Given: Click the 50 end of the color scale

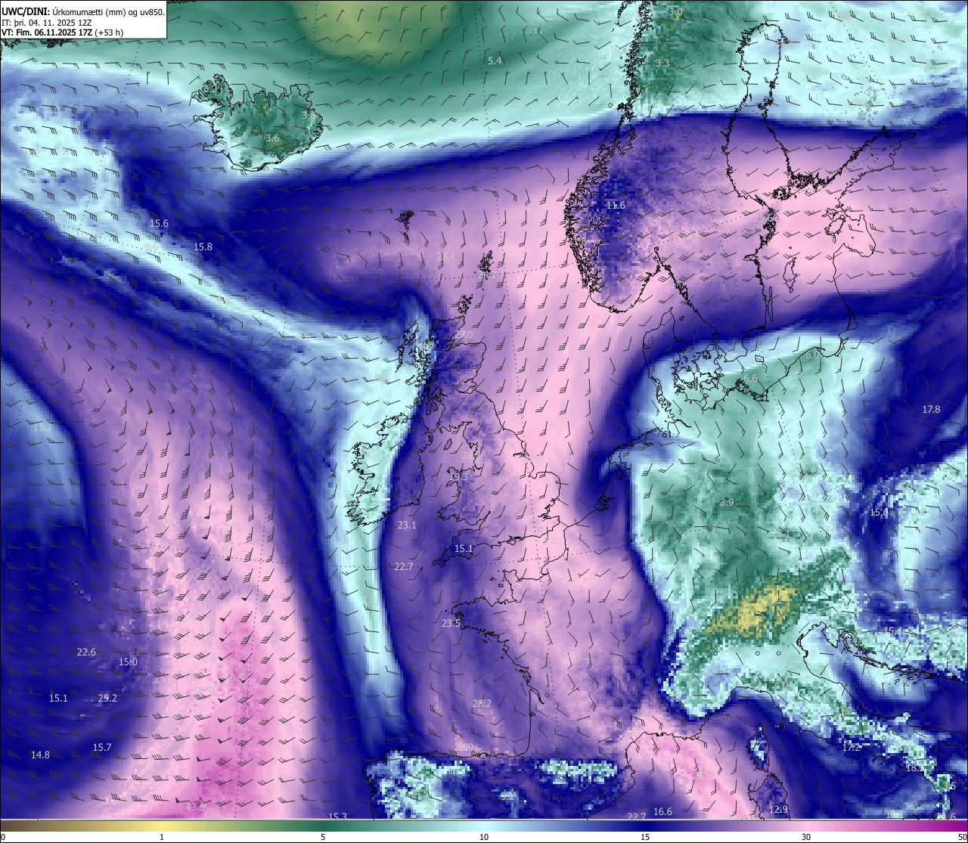Looking at the screenshot, I should (x=961, y=837).
